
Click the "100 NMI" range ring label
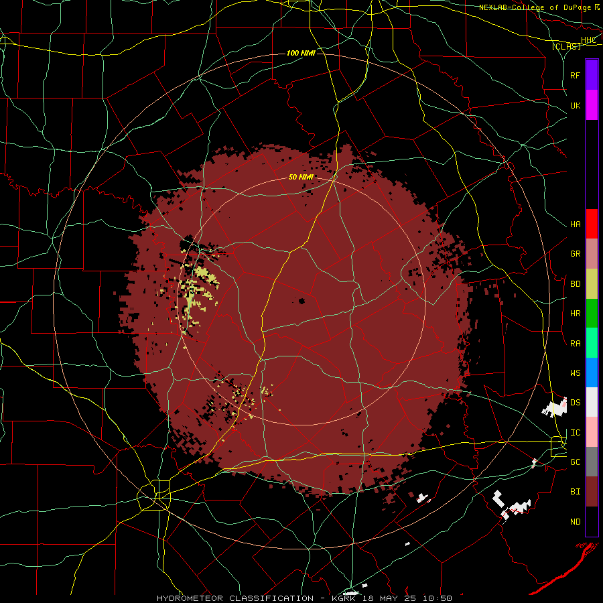(x=301, y=53)
